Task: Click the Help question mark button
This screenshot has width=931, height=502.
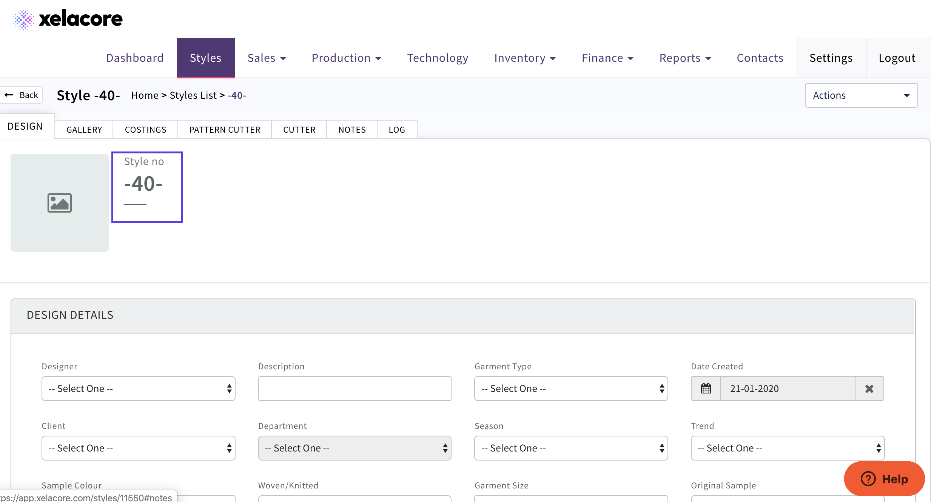Action: [884, 479]
